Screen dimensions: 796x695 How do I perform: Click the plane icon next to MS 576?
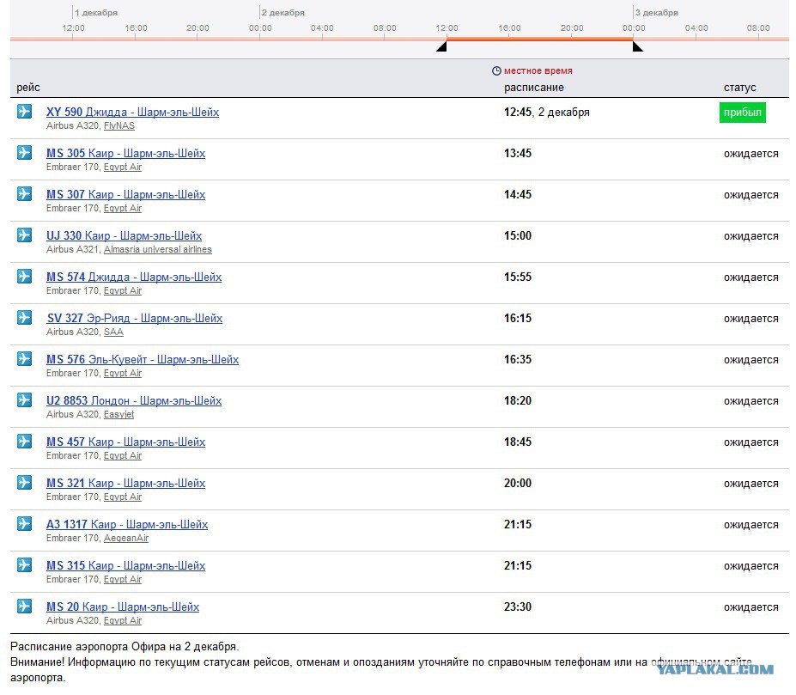(x=24, y=359)
